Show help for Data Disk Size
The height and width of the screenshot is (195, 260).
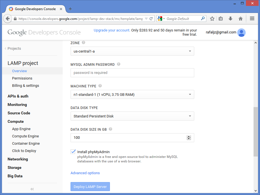click(x=110, y=129)
